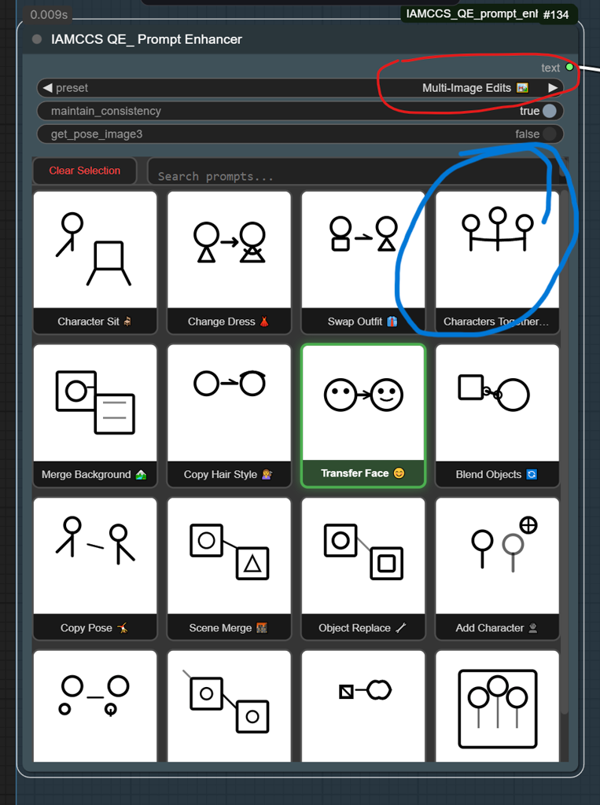
Task: Click the Merge Background prompt icon
Action: [x=94, y=414]
